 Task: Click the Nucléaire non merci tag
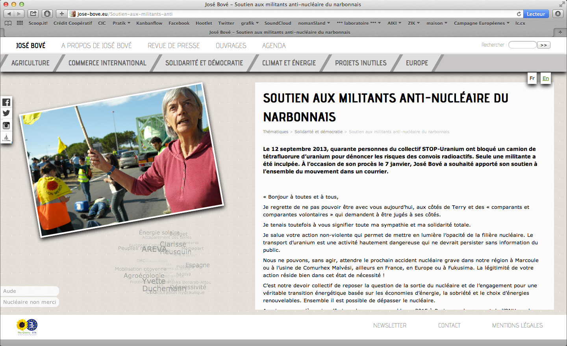[x=30, y=302]
